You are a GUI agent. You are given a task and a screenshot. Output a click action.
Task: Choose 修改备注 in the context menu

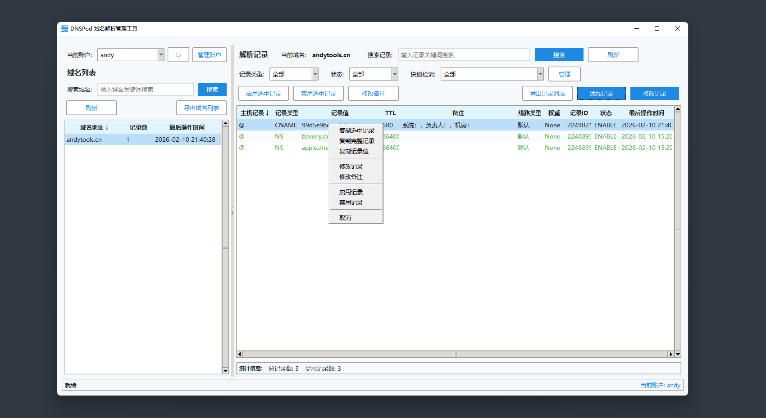351,177
